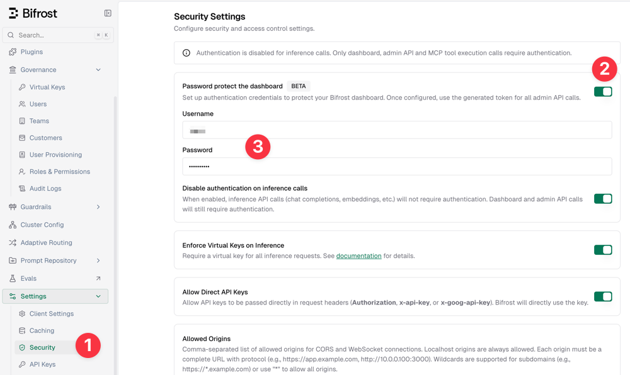Open the documentation link
Viewport: 630px width, 375px height.
tap(358, 256)
